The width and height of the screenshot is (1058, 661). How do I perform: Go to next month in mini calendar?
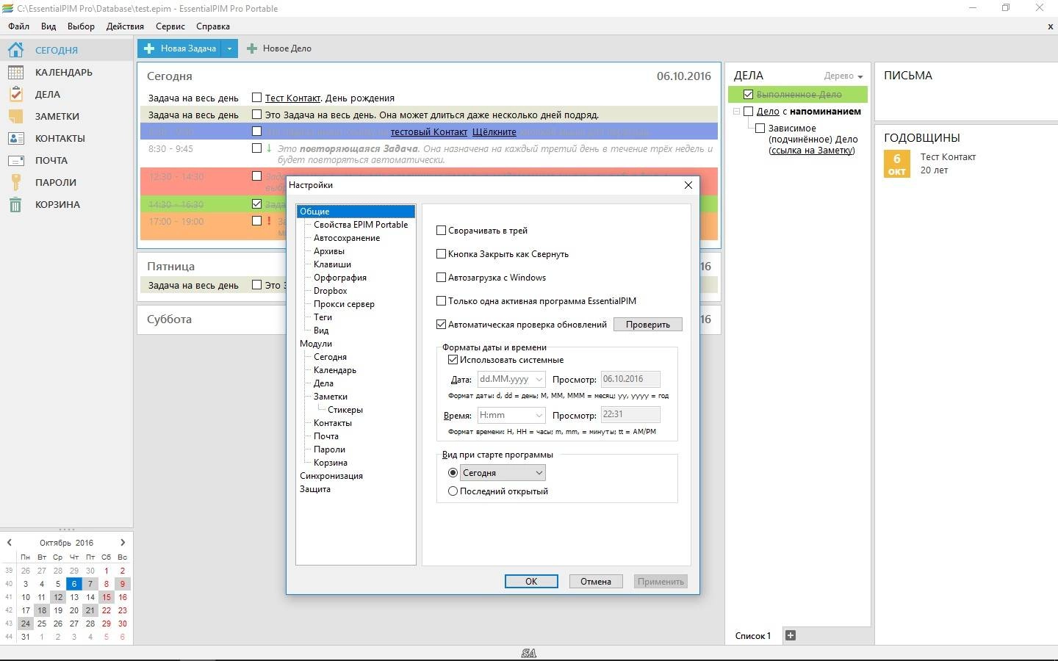click(x=123, y=543)
